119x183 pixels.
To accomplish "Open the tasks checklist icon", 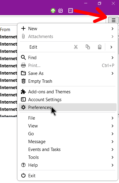I will point(70,11).
